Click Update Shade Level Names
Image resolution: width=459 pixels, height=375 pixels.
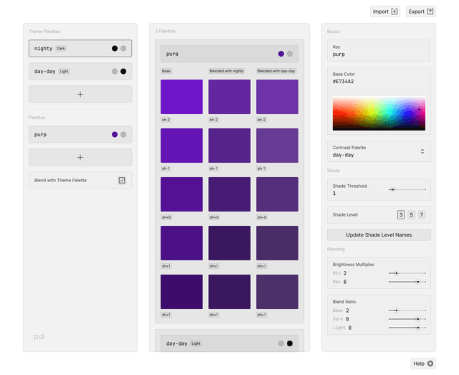tap(379, 234)
